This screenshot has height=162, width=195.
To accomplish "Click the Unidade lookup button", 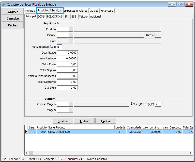I will coord(71,35).
